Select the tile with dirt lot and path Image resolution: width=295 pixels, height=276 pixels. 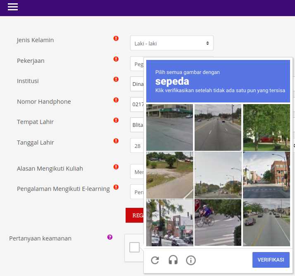coord(170,175)
